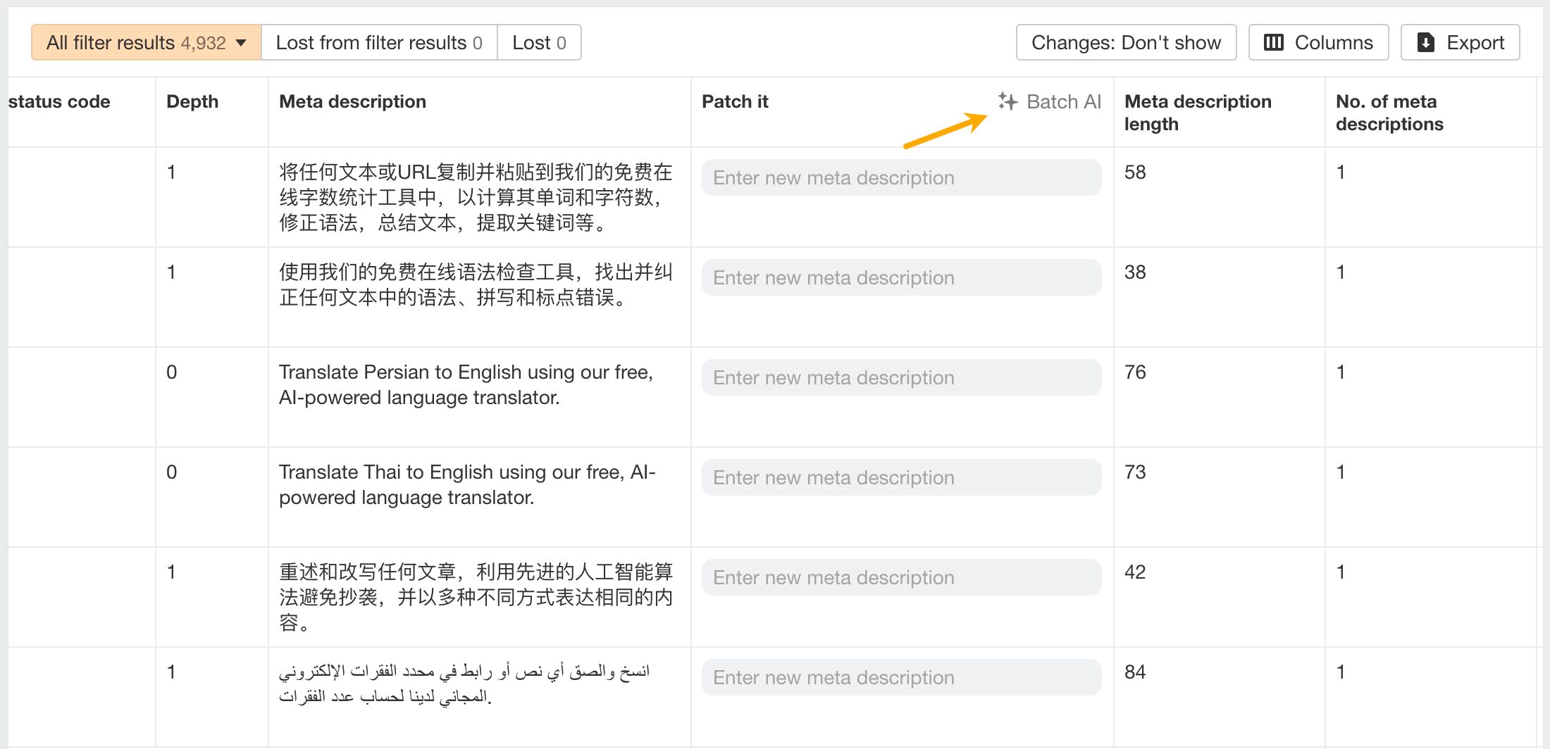The width and height of the screenshot is (1550, 749).
Task: Click the Batch AI label
Action: pyautogui.click(x=1063, y=101)
